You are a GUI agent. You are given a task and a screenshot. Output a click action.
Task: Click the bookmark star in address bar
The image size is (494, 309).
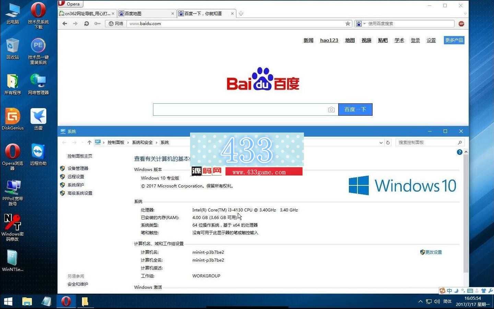click(348, 24)
